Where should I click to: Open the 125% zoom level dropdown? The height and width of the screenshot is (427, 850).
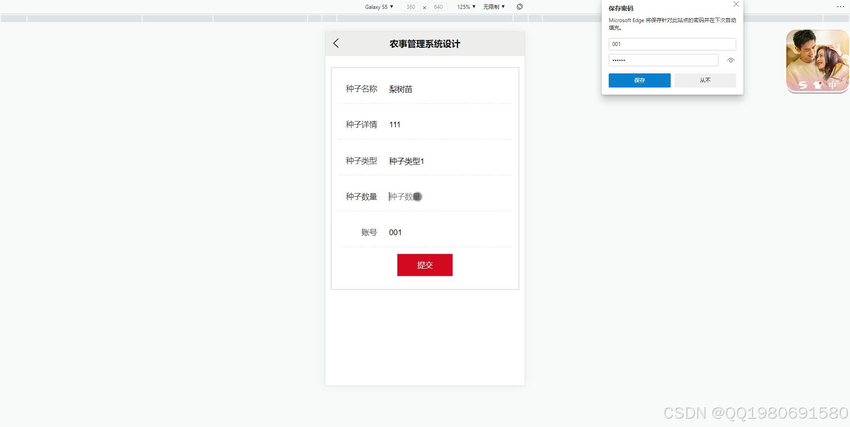pos(465,7)
